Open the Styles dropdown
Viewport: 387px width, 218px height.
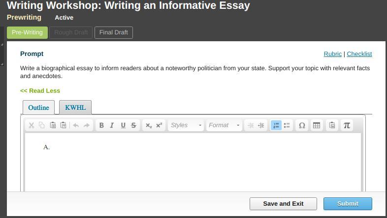tap(186, 125)
